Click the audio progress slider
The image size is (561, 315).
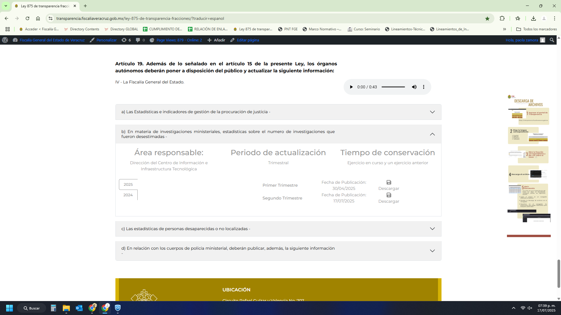click(393, 87)
